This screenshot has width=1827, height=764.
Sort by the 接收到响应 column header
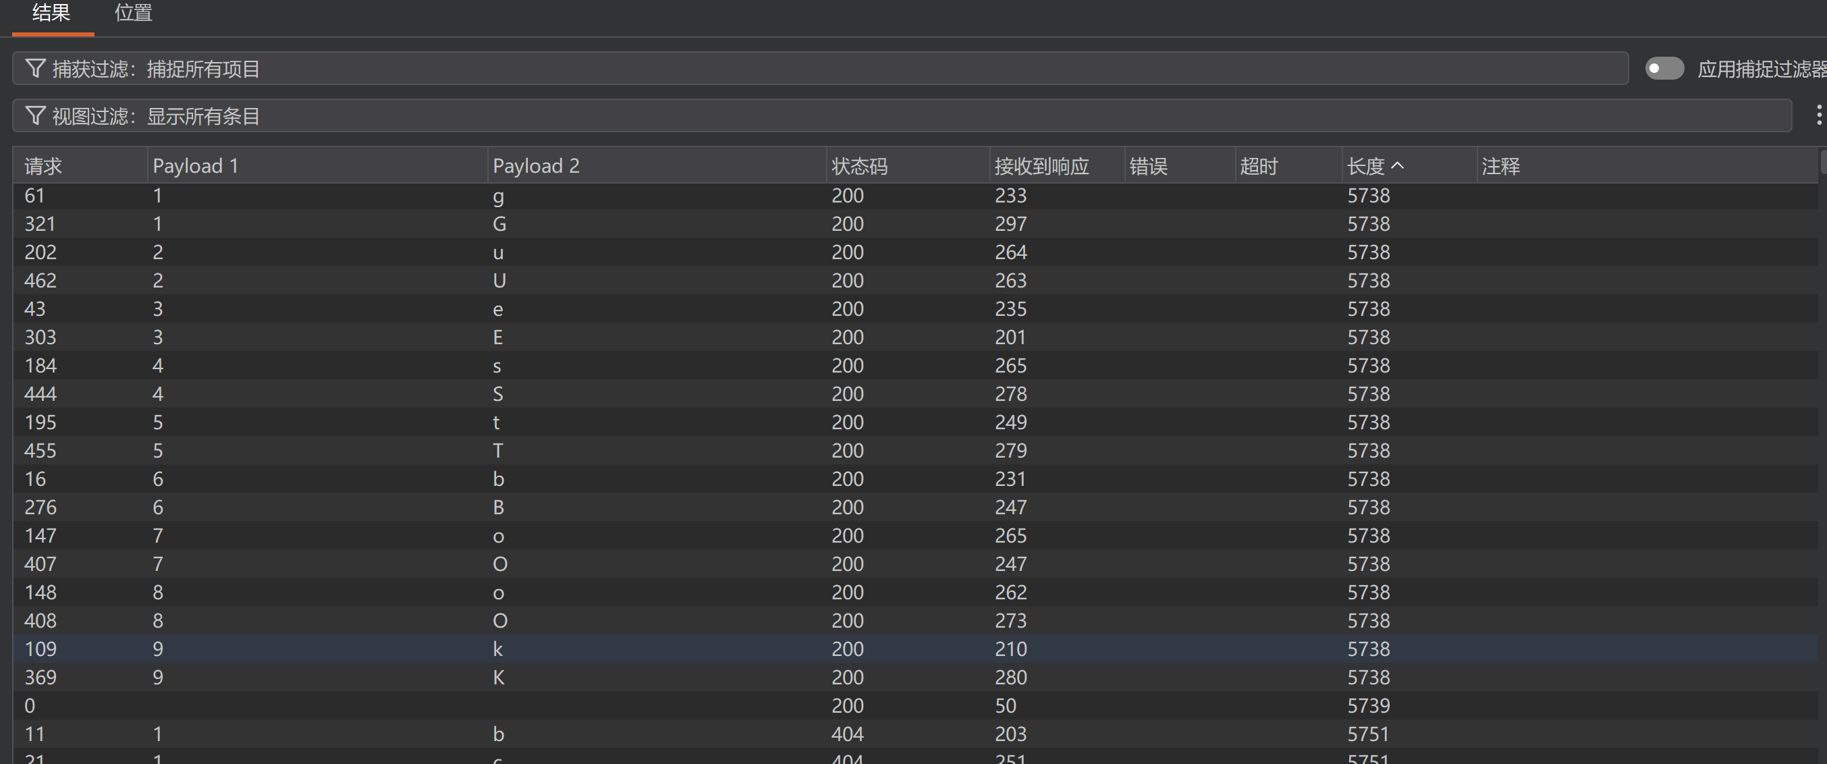point(1057,166)
